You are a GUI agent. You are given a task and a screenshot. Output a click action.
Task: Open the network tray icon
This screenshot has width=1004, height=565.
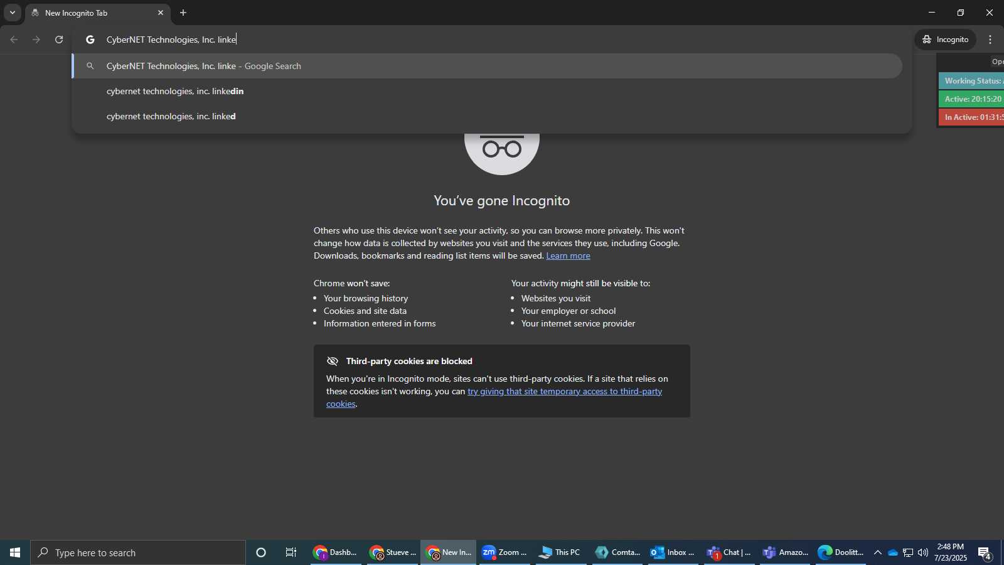pyautogui.click(x=908, y=552)
